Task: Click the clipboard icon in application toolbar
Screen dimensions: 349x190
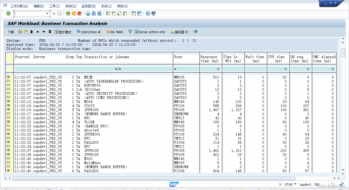Action: 26,32
